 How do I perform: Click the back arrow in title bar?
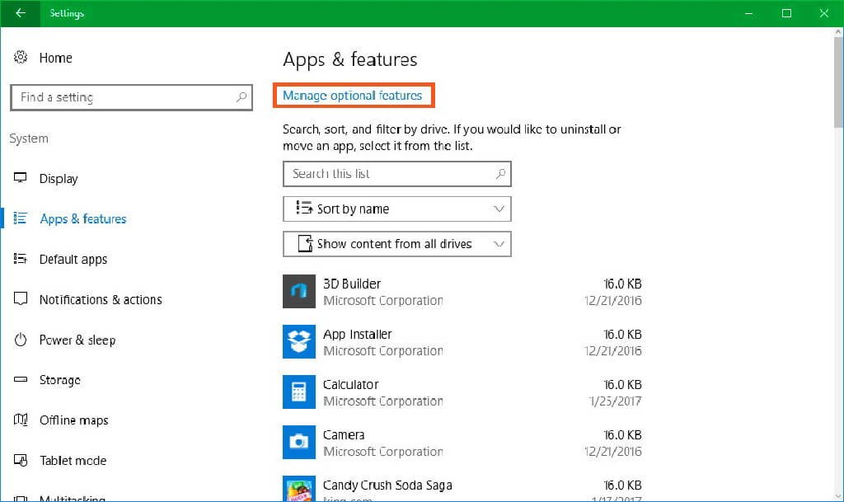21,13
